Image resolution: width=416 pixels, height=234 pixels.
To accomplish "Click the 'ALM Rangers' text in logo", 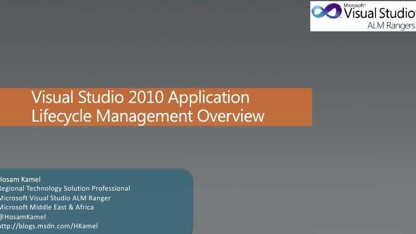I will (391, 26).
